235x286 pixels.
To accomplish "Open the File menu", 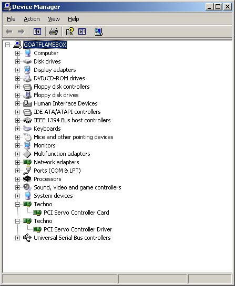I will pyautogui.click(x=11, y=19).
